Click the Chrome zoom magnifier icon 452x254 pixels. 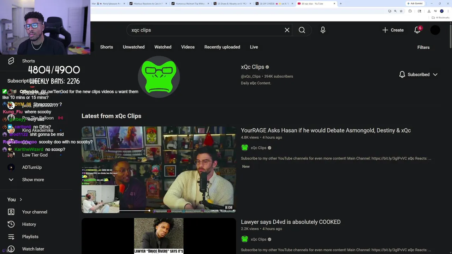pos(395,11)
